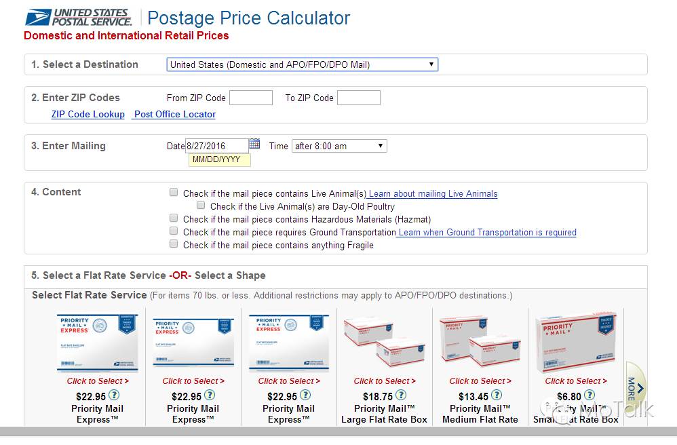This screenshot has width=677, height=445.
Task: Check the requires Ground Transportation checkbox
Action: pyautogui.click(x=174, y=231)
